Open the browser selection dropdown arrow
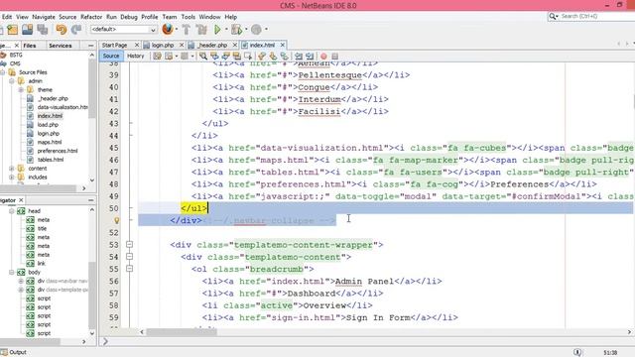Screen dimensions: 635x357 (x=177, y=29)
